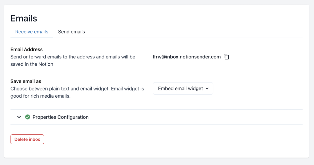Expand Properties Configuration using its chevron

click(19, 117)
